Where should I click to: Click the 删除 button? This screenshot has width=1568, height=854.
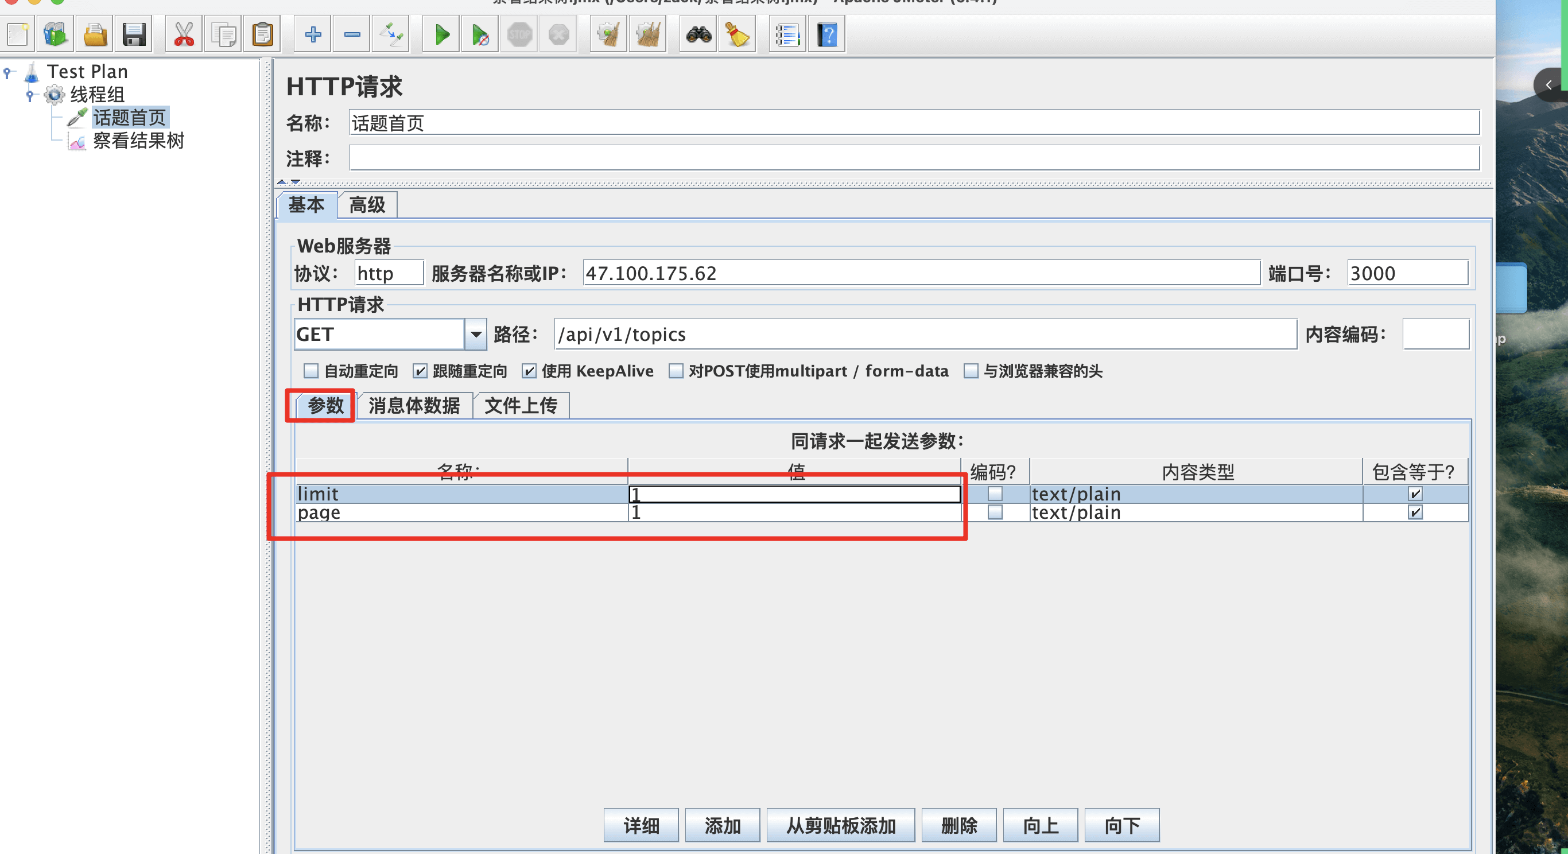click(x=958, y=825)
